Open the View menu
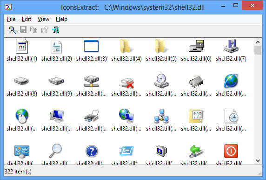The width and height of the screenshot is (266, 180). pyautogui.click(x=43, y=19)
